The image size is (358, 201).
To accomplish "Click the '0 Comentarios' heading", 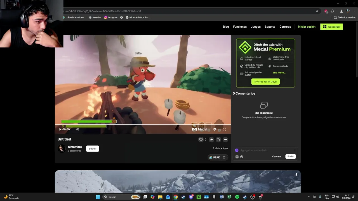I will click(244, 94).
